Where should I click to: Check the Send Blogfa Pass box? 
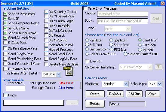pyautogui.click(x=5, y=54)
